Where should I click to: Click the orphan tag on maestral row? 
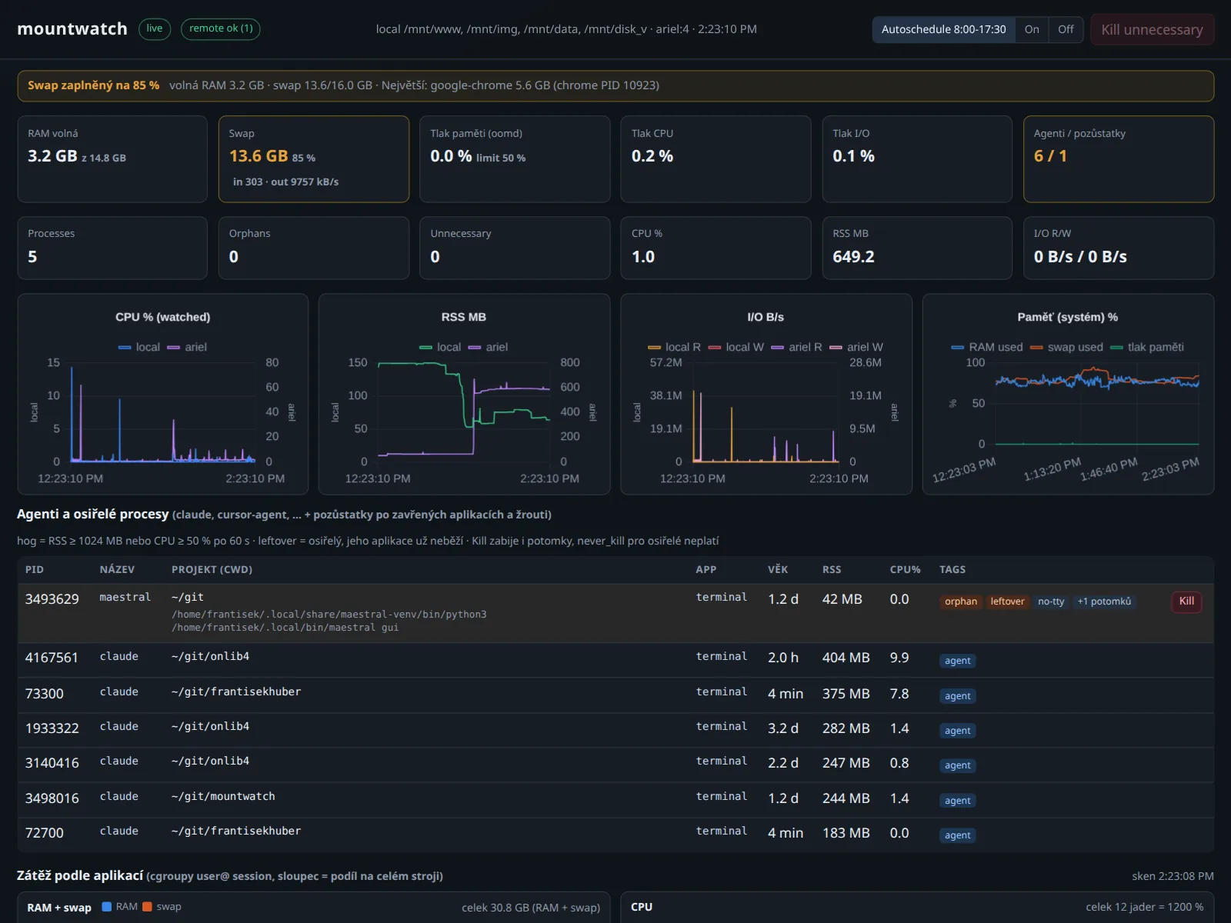[961, 601]
